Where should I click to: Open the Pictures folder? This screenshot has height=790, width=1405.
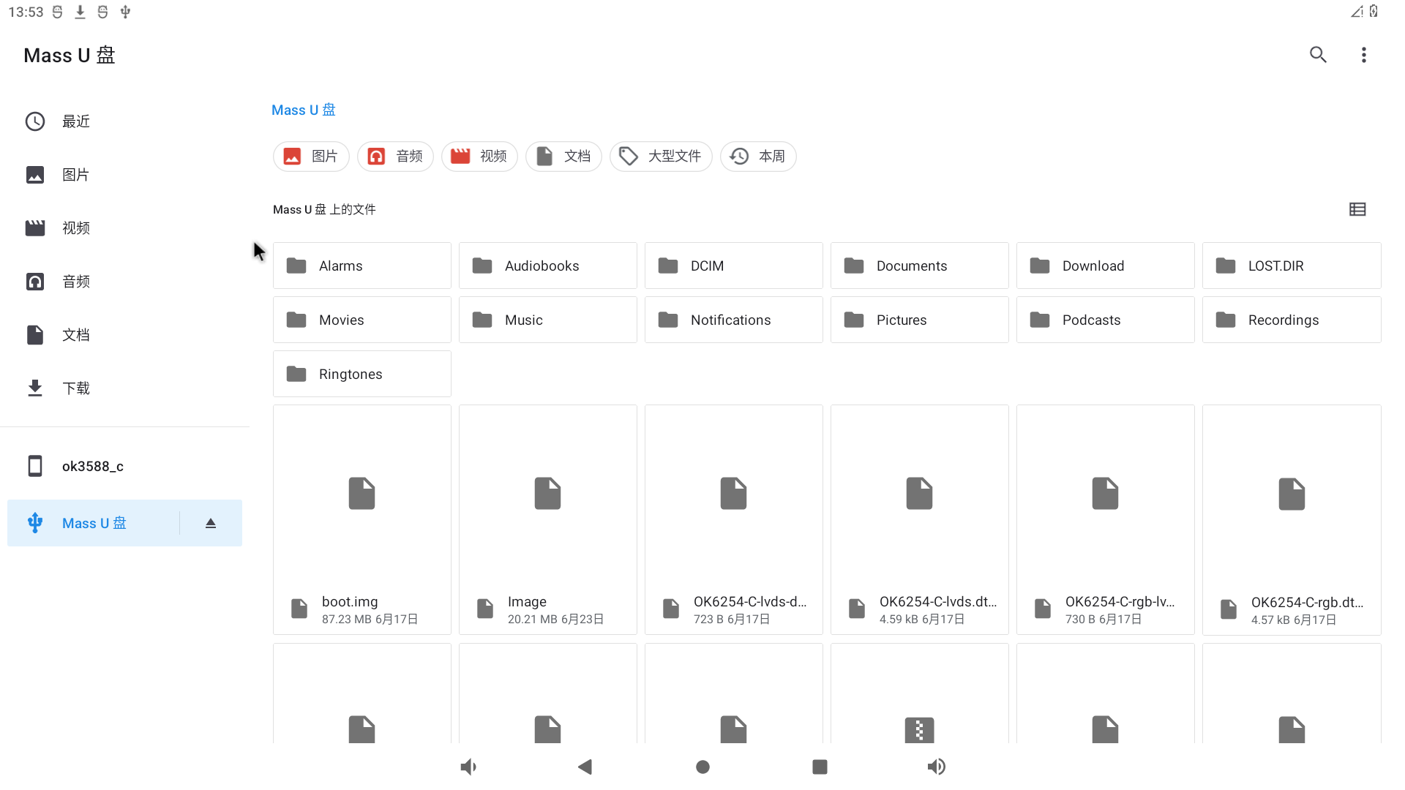tap(920, 320)
